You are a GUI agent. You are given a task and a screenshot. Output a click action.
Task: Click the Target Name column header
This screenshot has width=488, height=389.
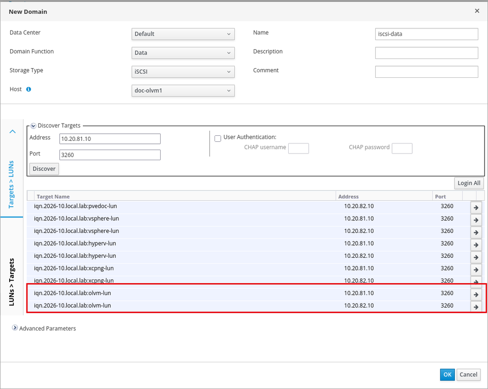(185, 196)
